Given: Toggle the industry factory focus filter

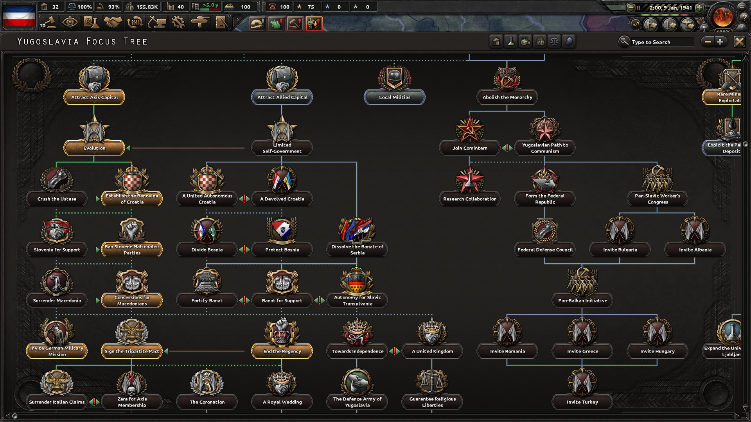Looking at the screenshot, I should coord(525,41).
